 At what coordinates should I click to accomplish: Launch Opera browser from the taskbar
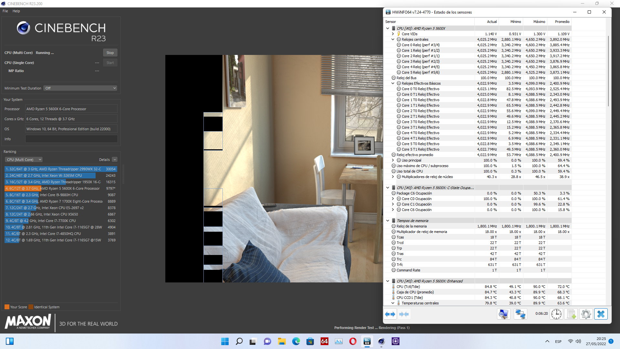[x=353, y=341]
